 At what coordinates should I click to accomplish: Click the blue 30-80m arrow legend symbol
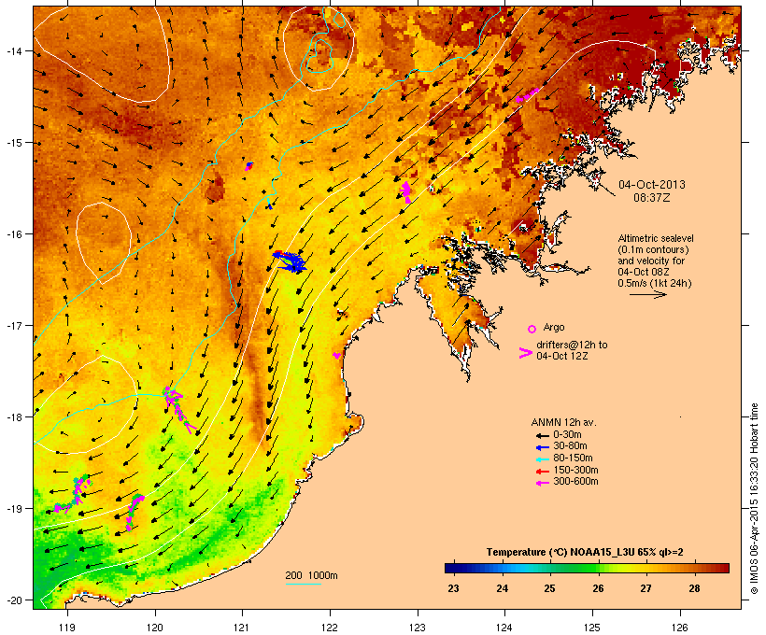[x=542, y=447]
